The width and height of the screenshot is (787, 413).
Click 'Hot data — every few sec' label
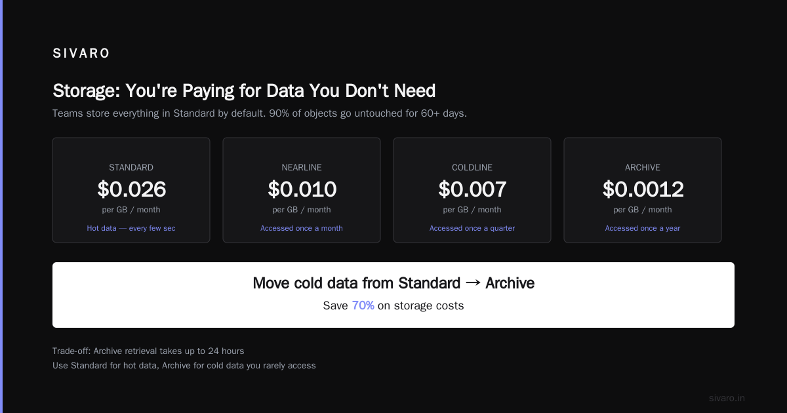(131, 228)
